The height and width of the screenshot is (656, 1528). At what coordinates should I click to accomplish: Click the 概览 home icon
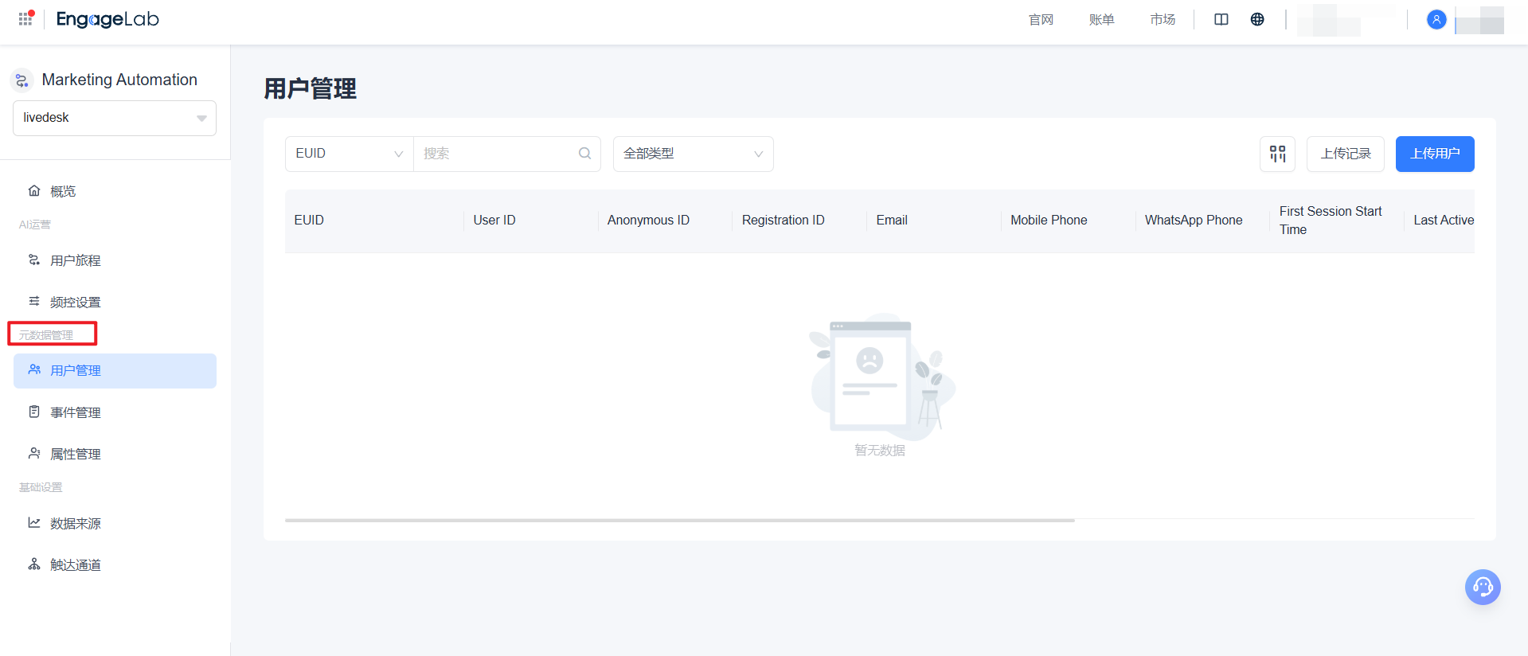34,190
